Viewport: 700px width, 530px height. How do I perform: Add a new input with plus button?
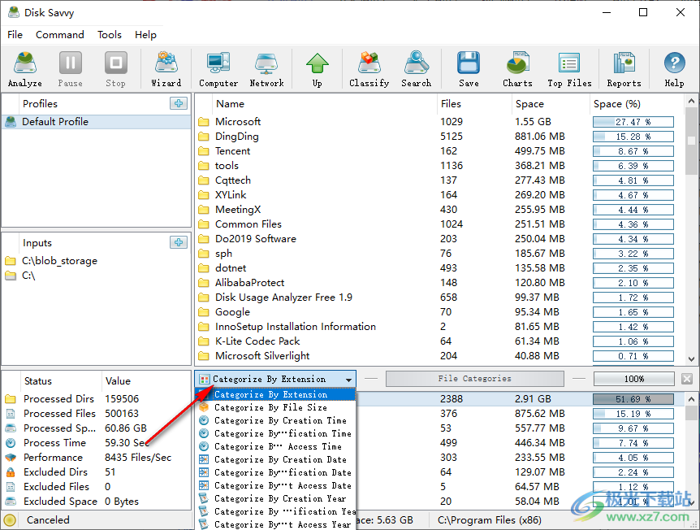[179, 242]
